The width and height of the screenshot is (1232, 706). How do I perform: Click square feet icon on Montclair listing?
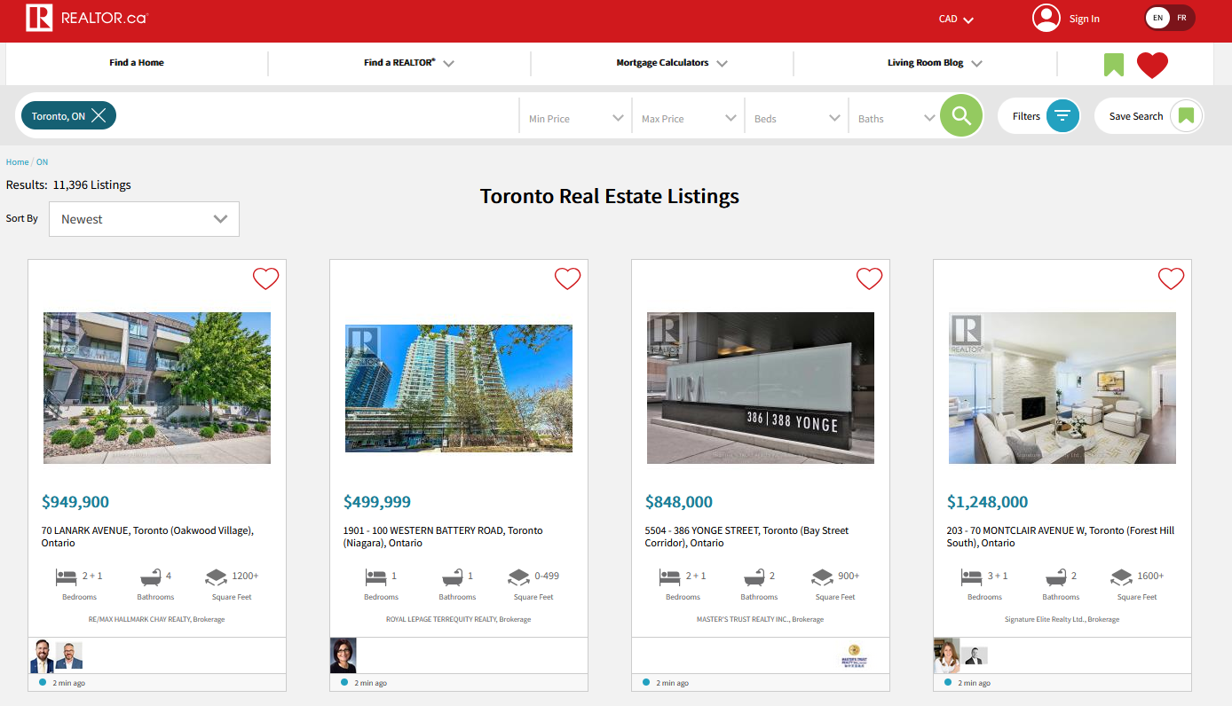(x=1121, y=577)
